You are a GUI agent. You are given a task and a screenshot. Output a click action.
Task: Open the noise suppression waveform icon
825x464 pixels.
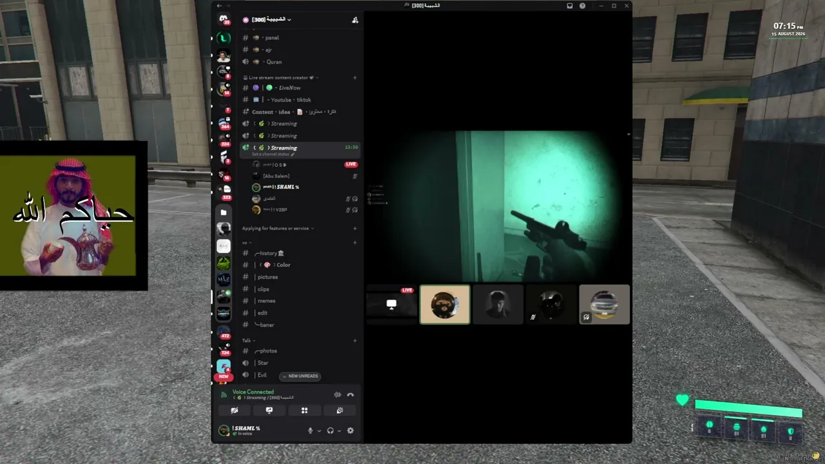[338, 394]
